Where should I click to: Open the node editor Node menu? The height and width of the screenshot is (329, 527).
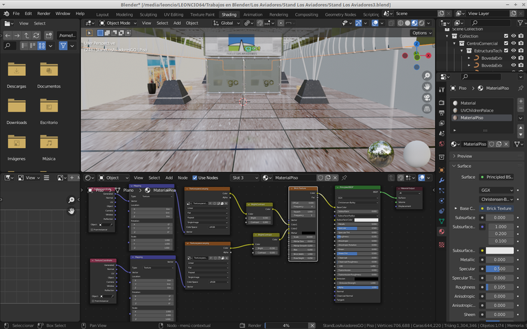point(183,178)
